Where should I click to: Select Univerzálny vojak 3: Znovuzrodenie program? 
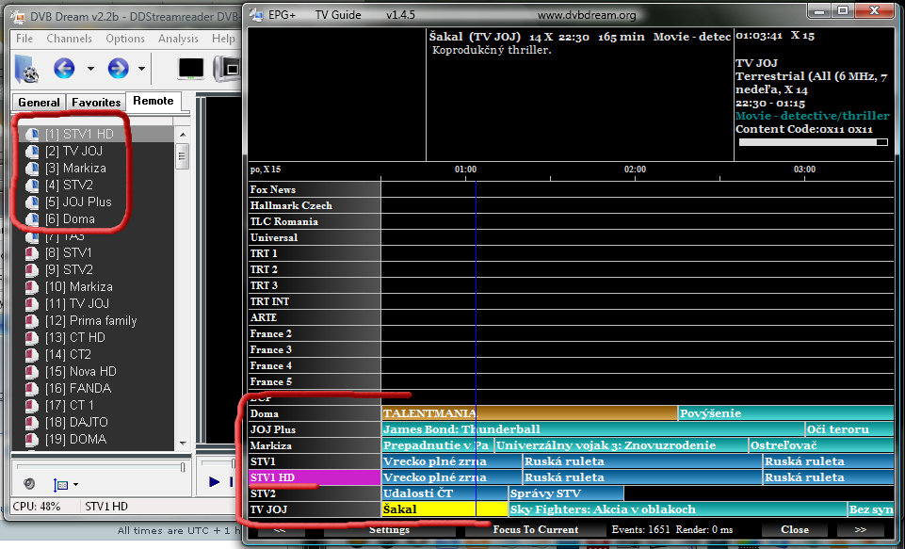tap(621, 445)
